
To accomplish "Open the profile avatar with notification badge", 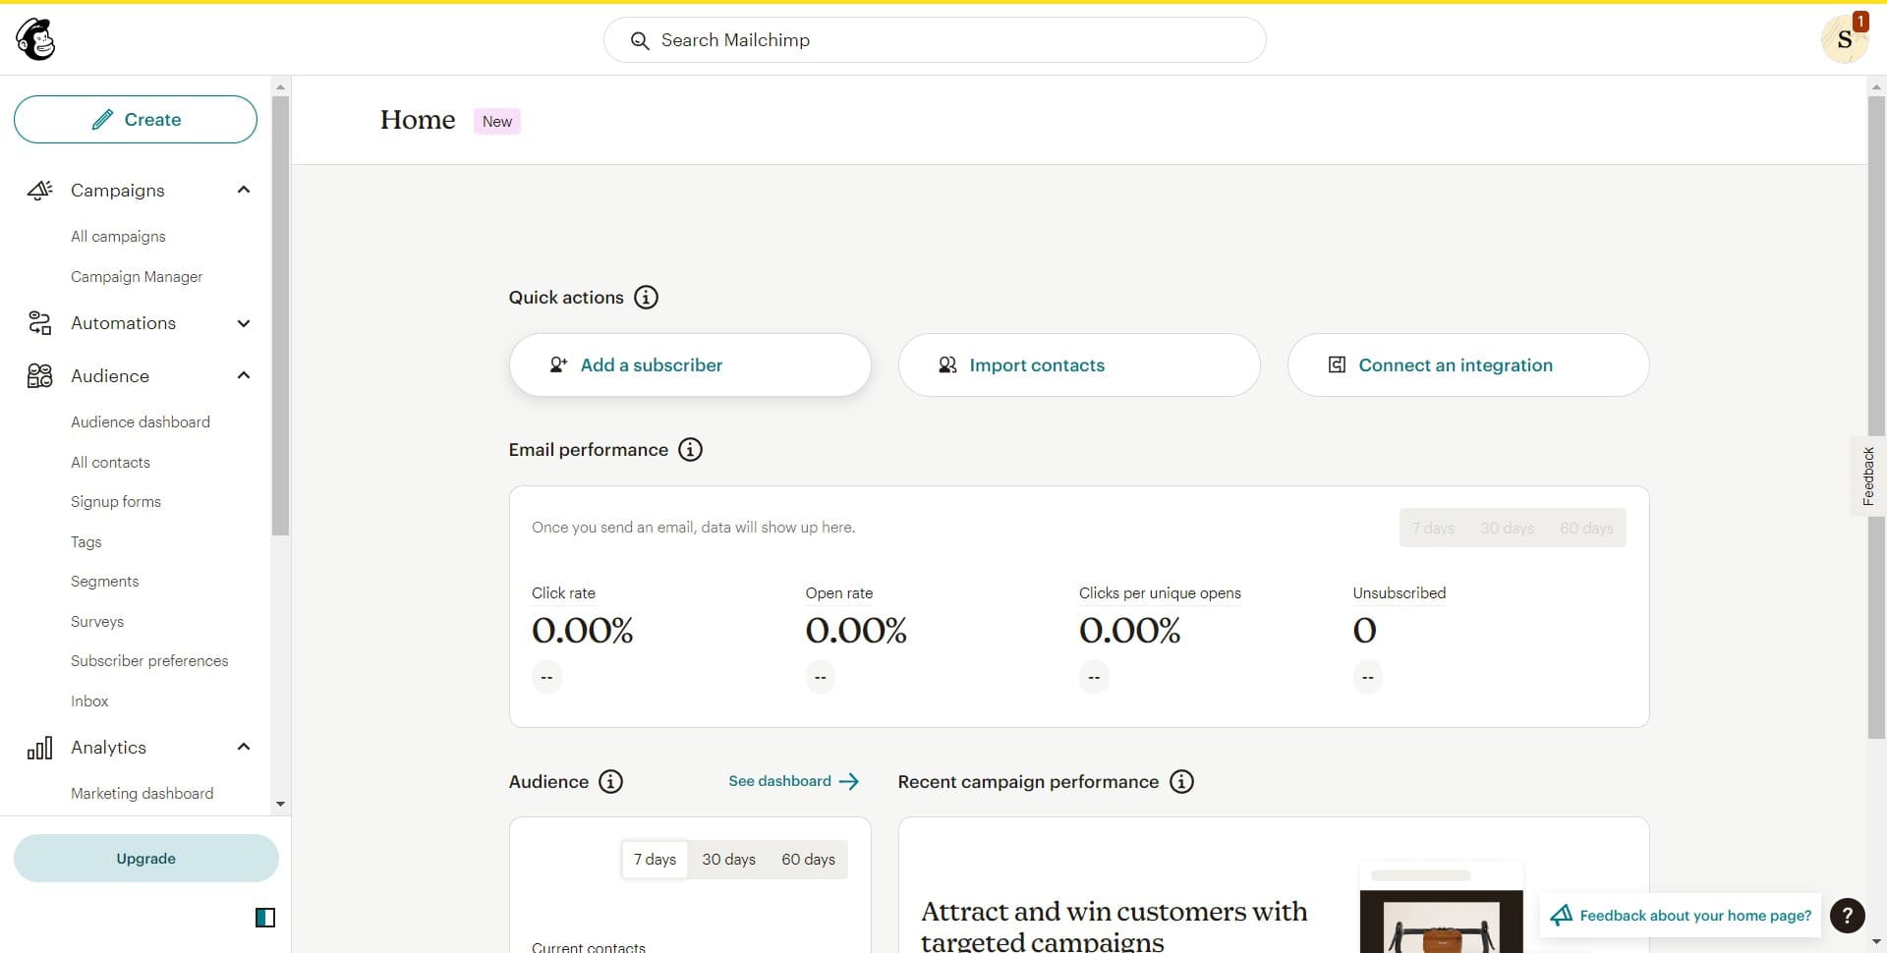I will coord(1844,39).
